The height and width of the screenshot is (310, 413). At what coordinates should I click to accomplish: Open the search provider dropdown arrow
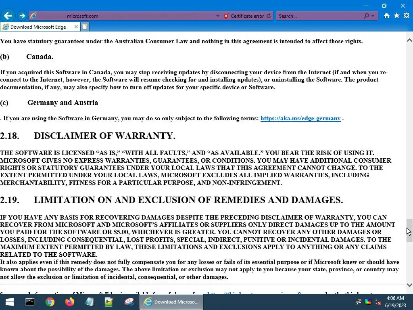pos(373,16)
